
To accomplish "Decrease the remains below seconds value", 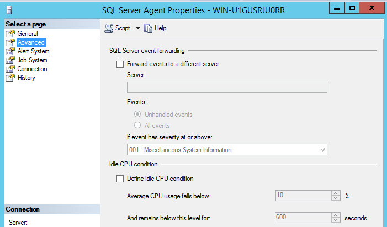I will pyautogui.click(x=335, y=220).
